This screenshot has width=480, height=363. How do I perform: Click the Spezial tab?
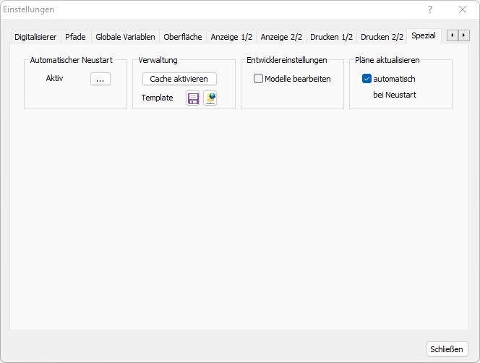(x=424, y=36)
